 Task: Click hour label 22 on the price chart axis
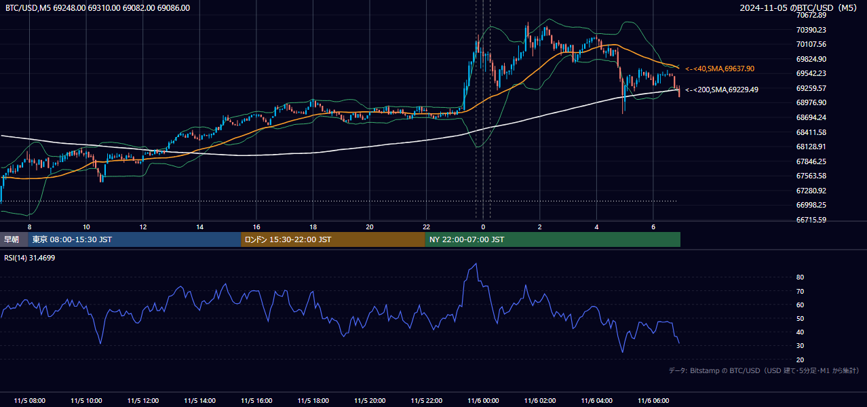(426, 227)
